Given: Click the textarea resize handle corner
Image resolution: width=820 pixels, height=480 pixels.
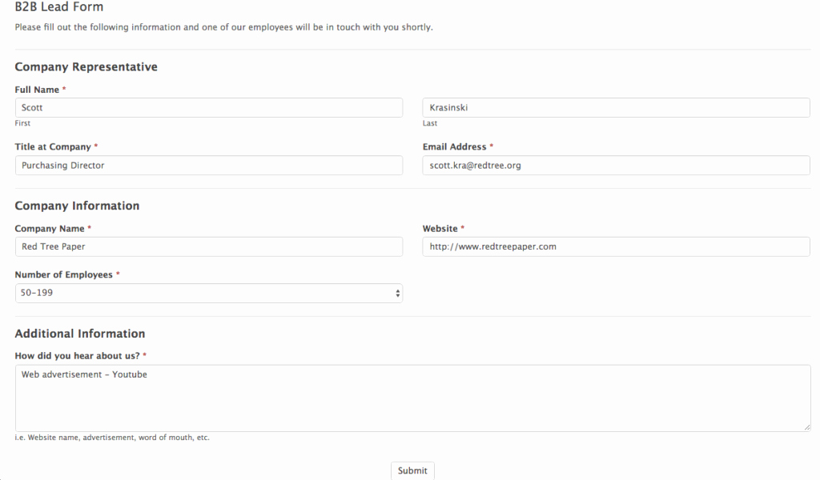Looking at the screenshot, I should [x=807, y=427].
